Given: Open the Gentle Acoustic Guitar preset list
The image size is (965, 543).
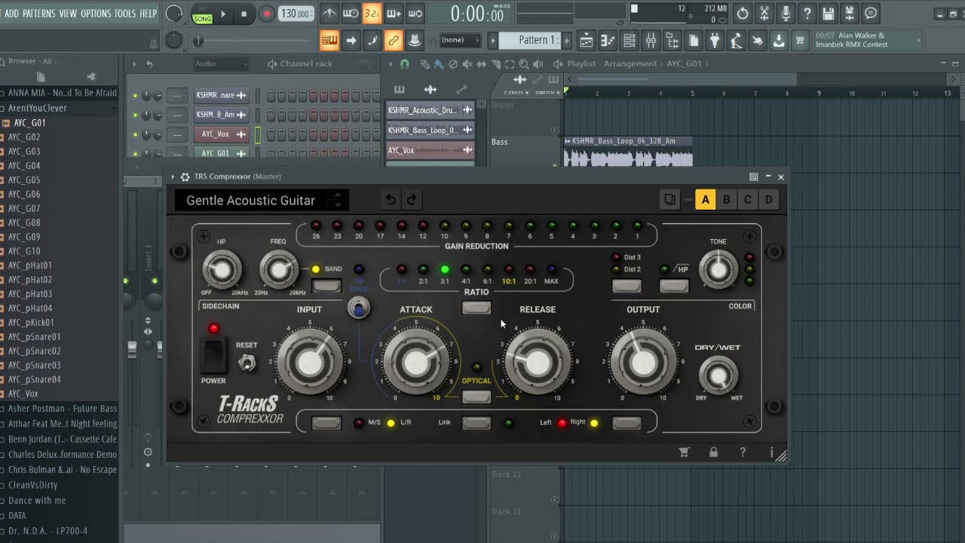Looking at the screenshot, I should [262, 201].
